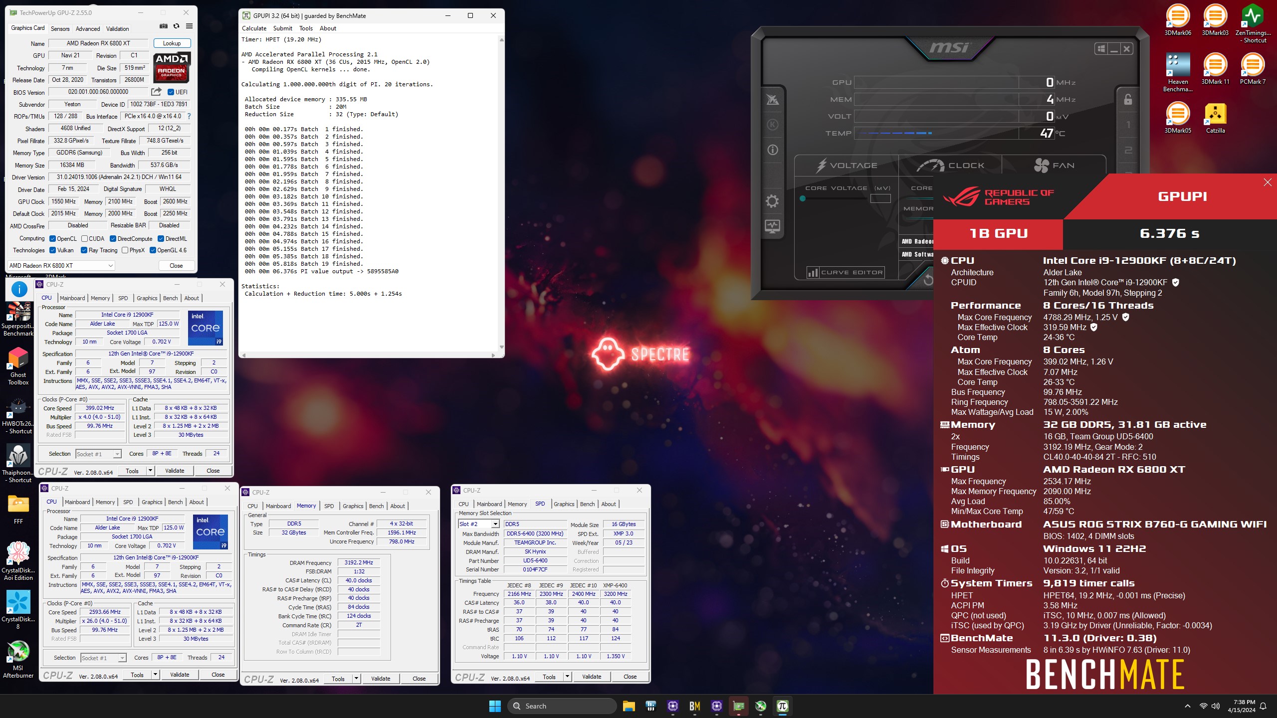Click BIOS version share/export icon
The height and width of the screenshot is (718, 1277).
tap(156, 92)
